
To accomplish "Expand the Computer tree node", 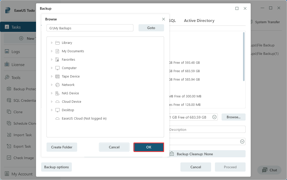I will click(52, 68).
